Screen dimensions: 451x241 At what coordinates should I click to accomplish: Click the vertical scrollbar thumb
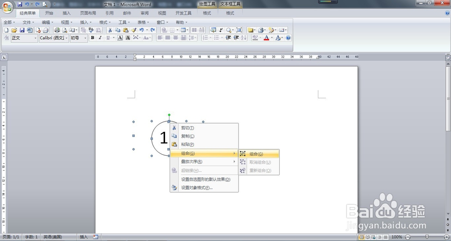(448, 99)
